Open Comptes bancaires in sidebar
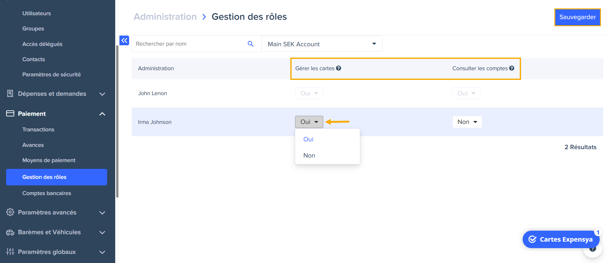The width and height of the screenshot is (611, 263). pyautogui.click(x=47, y=193)
